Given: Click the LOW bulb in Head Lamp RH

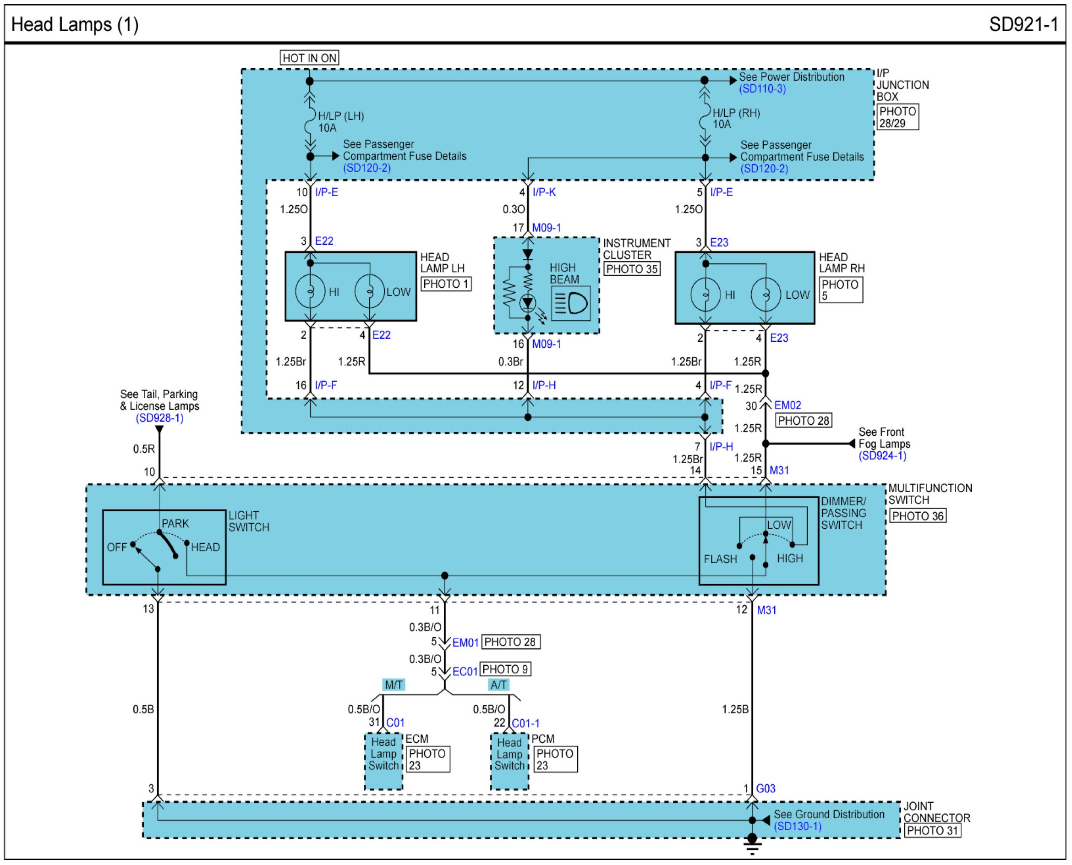Looking at the screenshot, I should (x=765, y=295).
